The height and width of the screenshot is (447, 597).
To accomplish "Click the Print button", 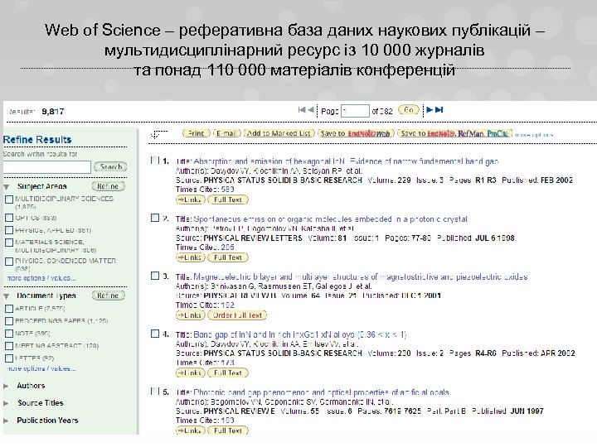I will coord(196,133).
